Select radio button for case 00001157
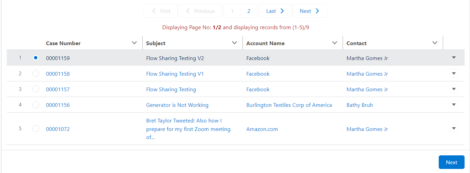 (36, 89)
